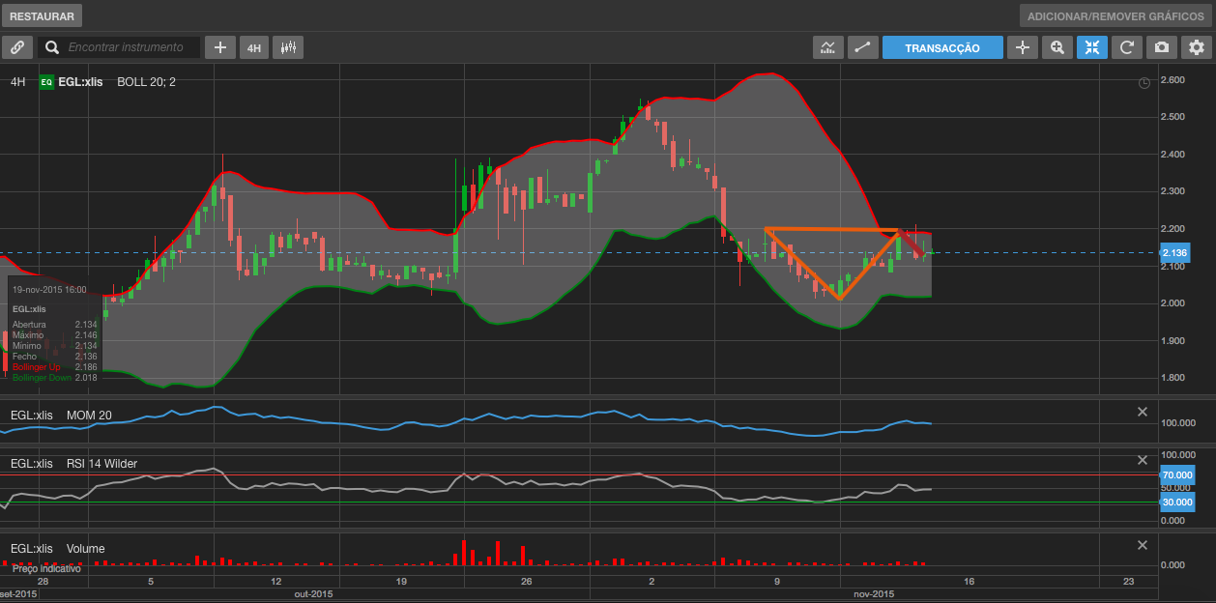
Task: Click the refresh chart icon
Action: pos(1126,47)
